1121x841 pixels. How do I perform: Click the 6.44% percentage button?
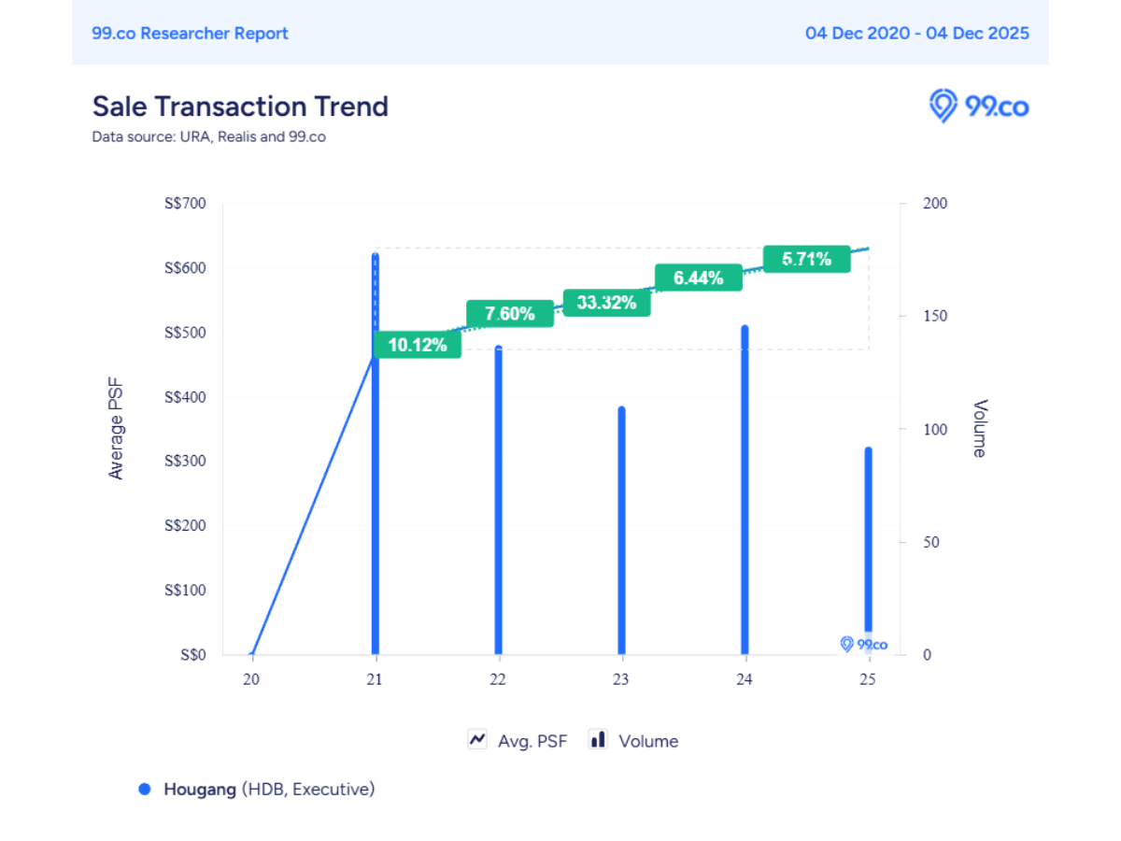click(698, 277)
